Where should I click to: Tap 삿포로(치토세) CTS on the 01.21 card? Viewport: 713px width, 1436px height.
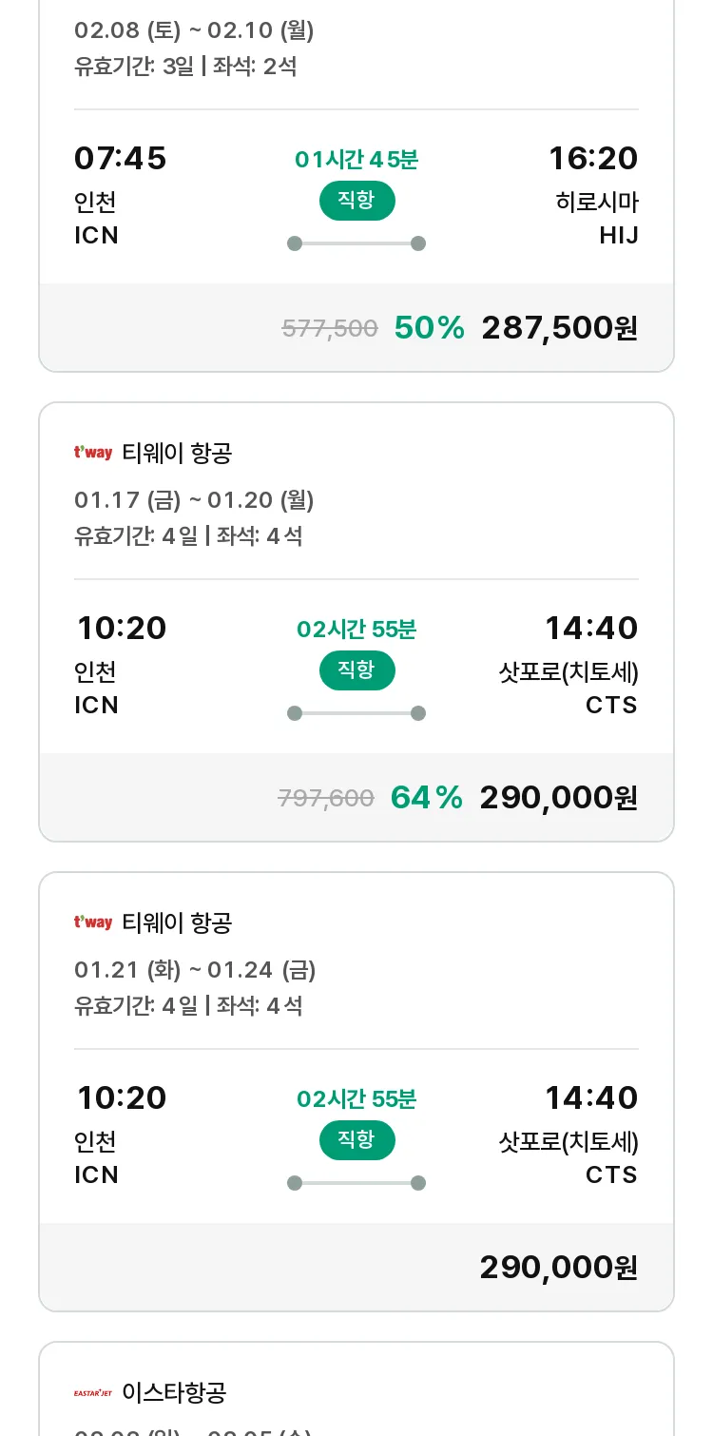tap(568, 1157)
